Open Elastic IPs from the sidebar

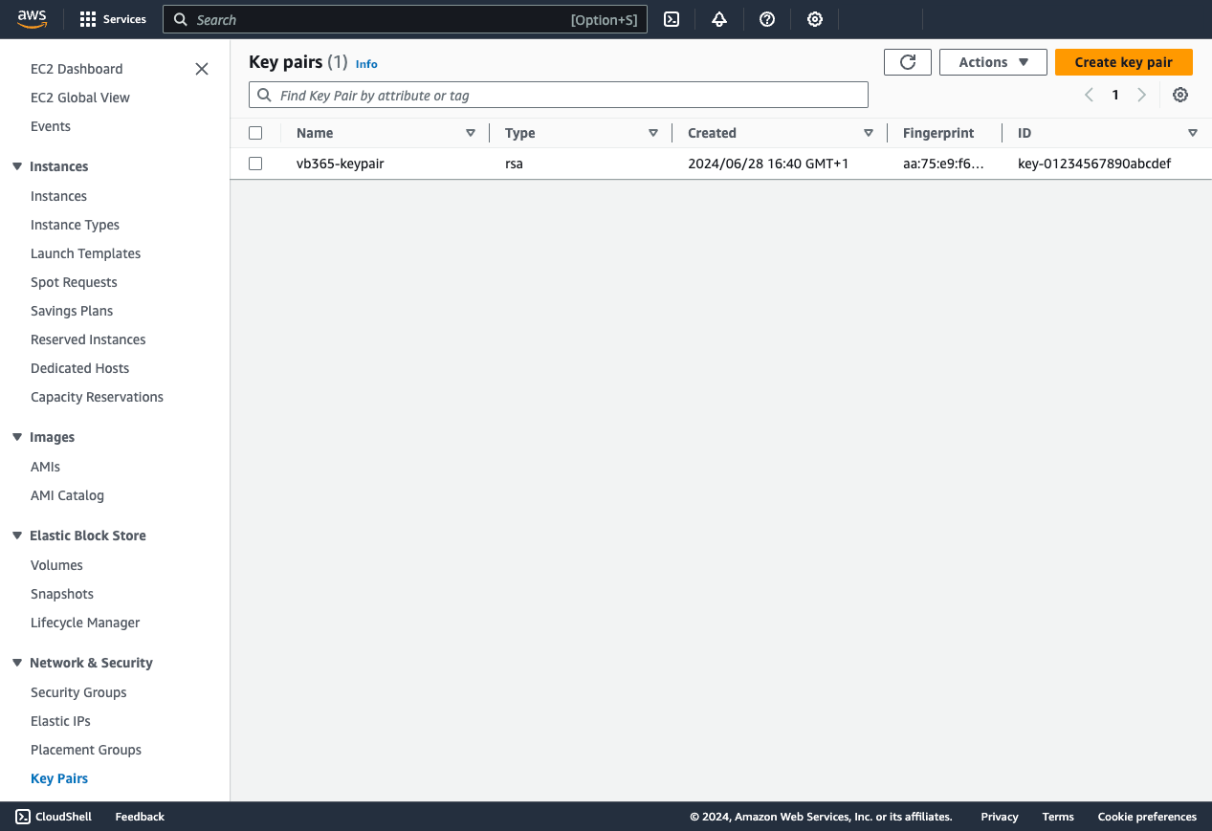tap(60, 720)
